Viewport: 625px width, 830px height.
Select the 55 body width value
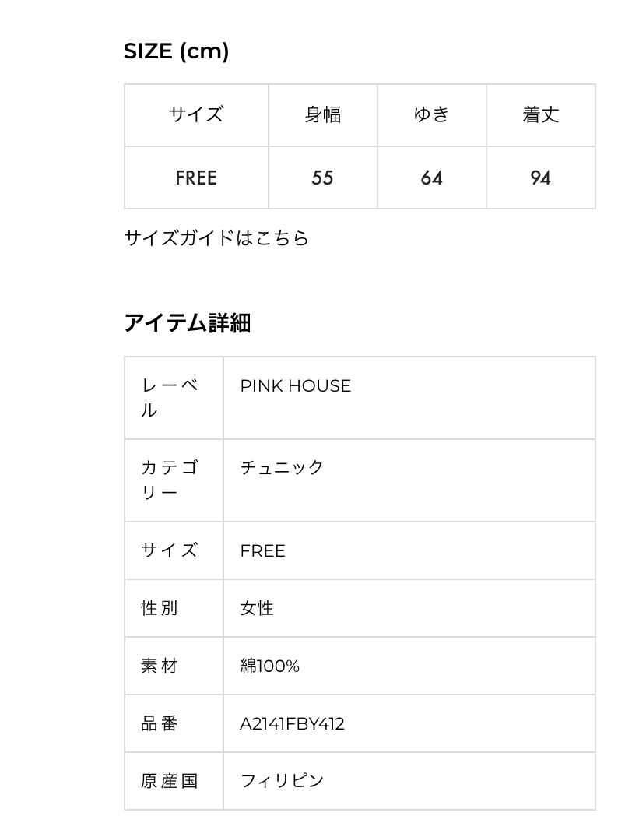click(322, 178)
